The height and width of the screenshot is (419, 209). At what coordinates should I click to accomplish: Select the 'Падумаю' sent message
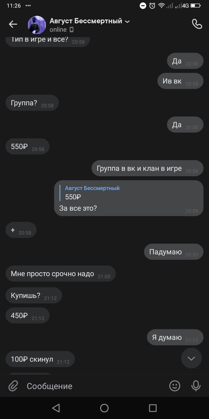click(174, 252)
